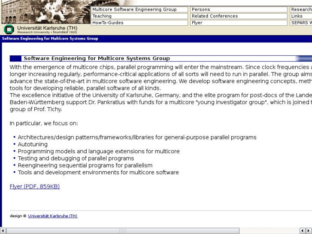Viewport: 312px width, 234px height.
Task: Click the Reengineering sequential programs for parallelism item
Action: coord(85,165)
